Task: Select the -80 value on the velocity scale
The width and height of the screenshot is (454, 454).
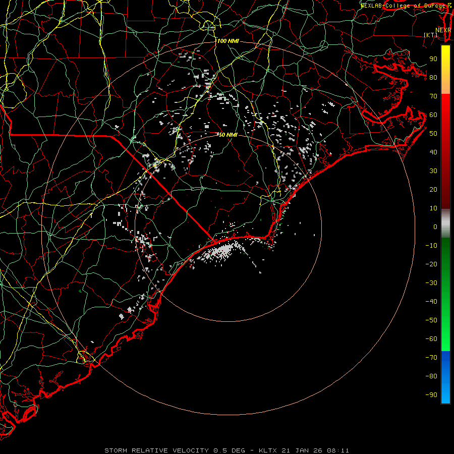Action: (431, 376)
